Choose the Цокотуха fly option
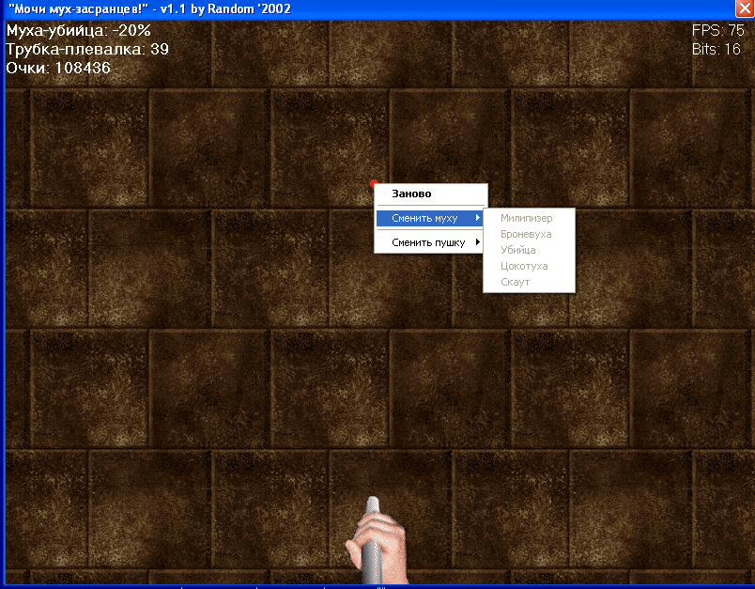Viewport: 755px width, 589px height. coord(529,266)
